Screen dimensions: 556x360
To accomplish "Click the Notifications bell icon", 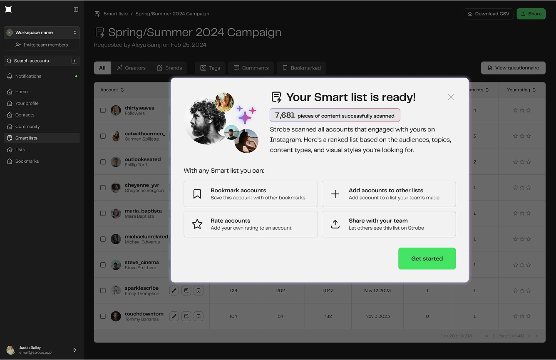I will tap(10, 76).
